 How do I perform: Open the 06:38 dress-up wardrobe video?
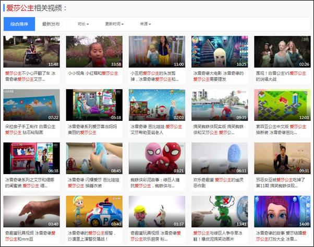[x=31, y=158]
